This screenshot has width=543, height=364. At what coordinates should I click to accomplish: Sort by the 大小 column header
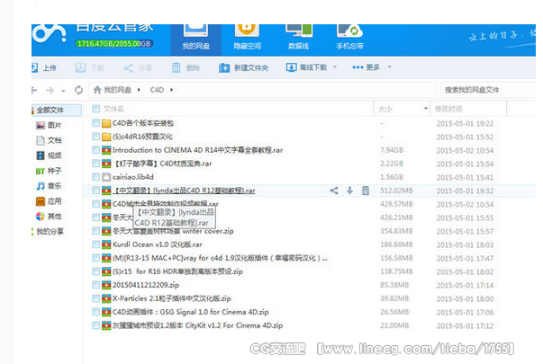click(x=385, y=110)
